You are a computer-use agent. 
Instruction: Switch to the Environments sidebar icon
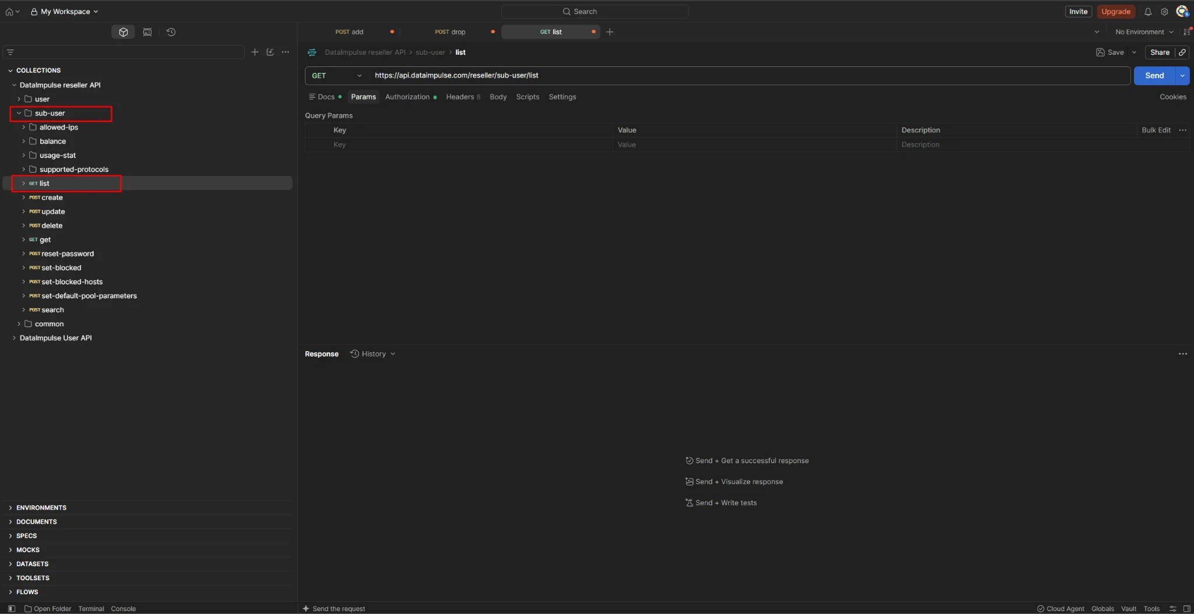(x=148, y=32)
